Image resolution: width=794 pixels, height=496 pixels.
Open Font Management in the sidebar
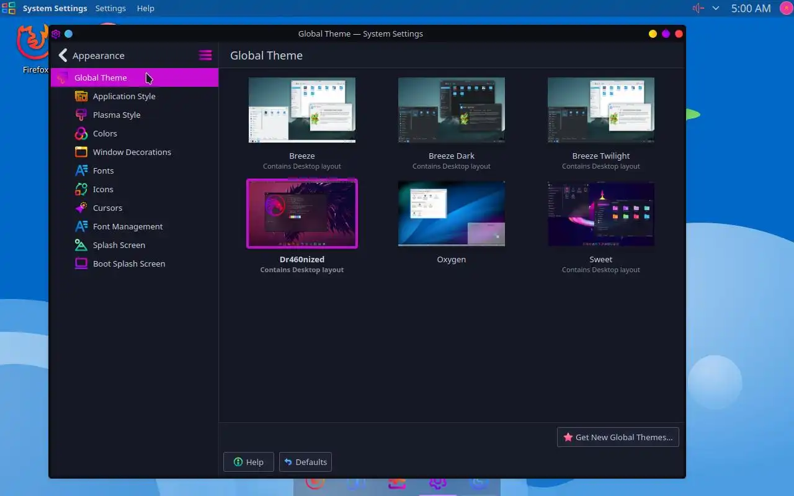135,226
